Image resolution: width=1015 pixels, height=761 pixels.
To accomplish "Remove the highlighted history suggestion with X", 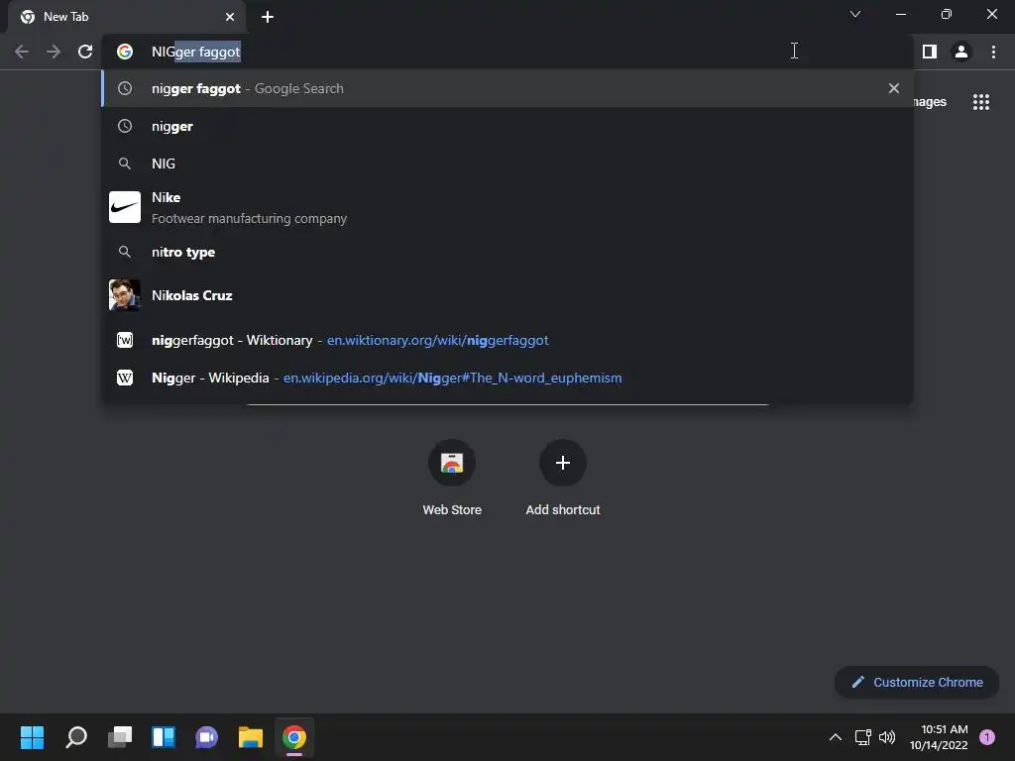I will (894, 88).
